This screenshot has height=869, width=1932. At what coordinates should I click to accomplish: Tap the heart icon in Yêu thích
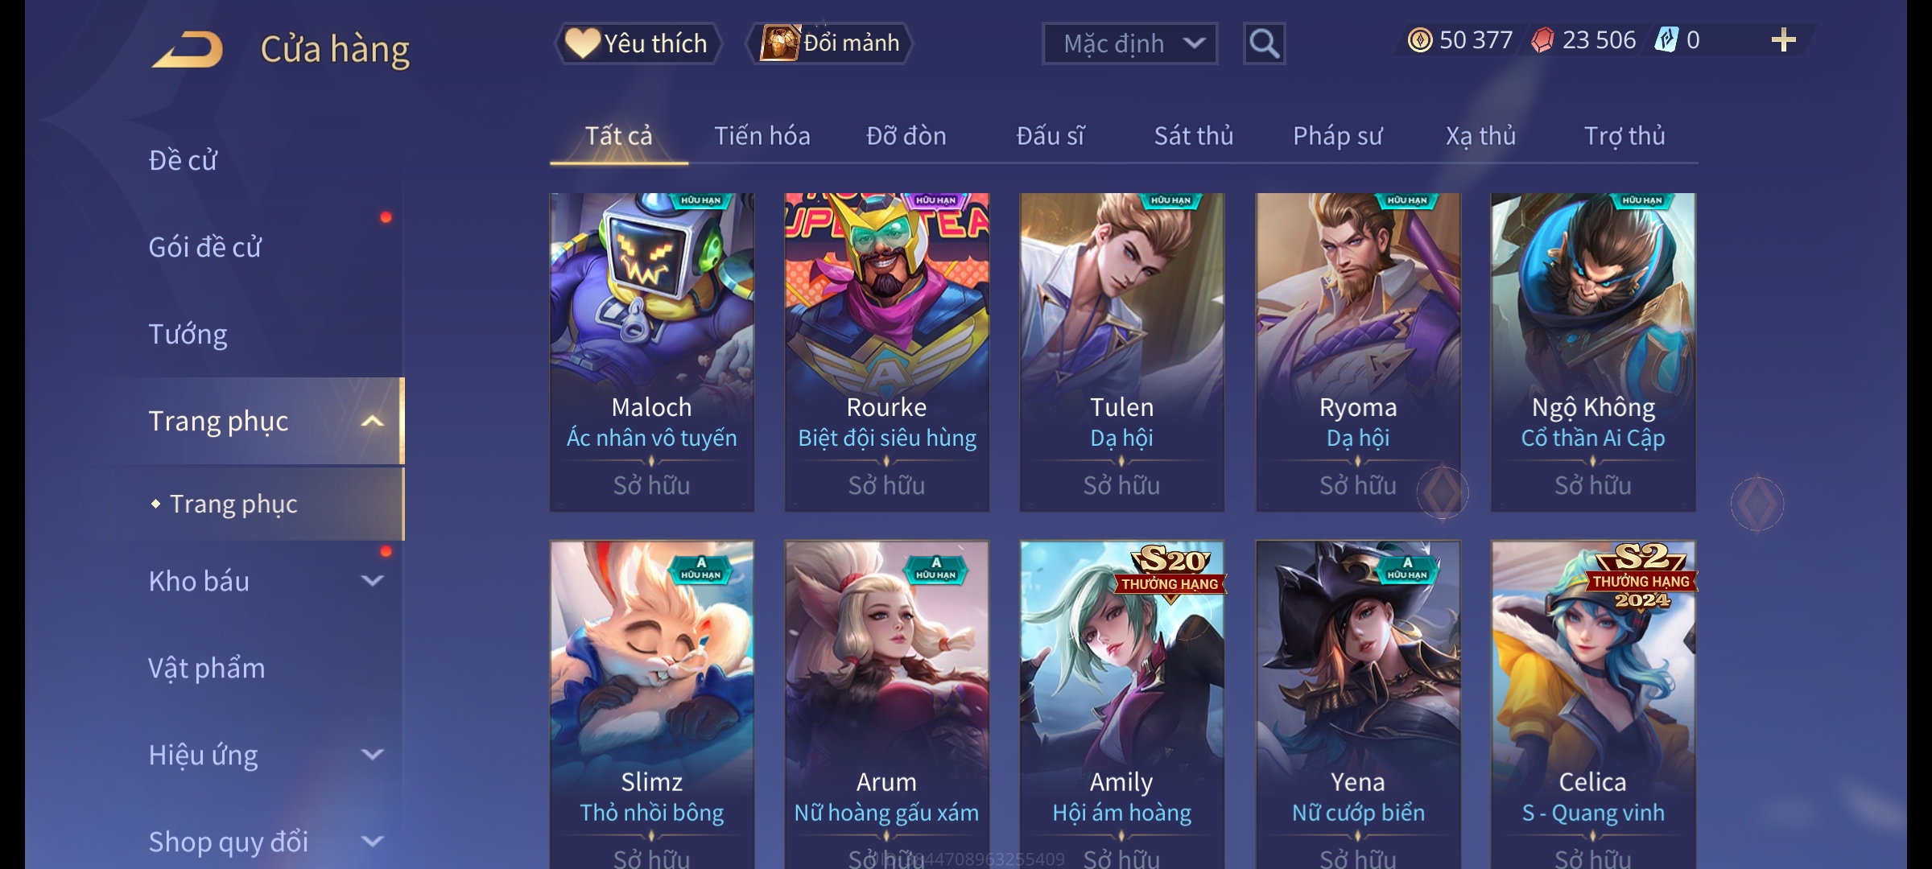582,43
